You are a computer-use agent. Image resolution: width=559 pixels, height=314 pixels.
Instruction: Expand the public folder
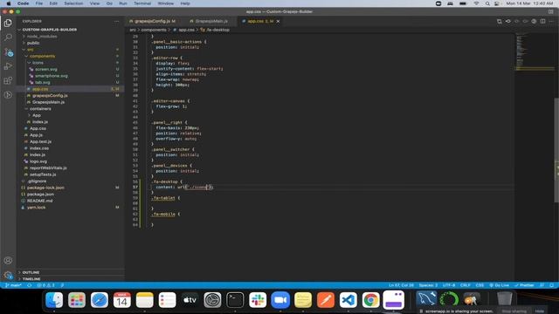[33, 43]
